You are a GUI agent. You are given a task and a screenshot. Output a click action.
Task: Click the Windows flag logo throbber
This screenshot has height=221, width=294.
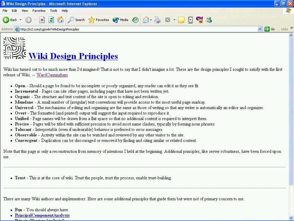click(288, 10)
